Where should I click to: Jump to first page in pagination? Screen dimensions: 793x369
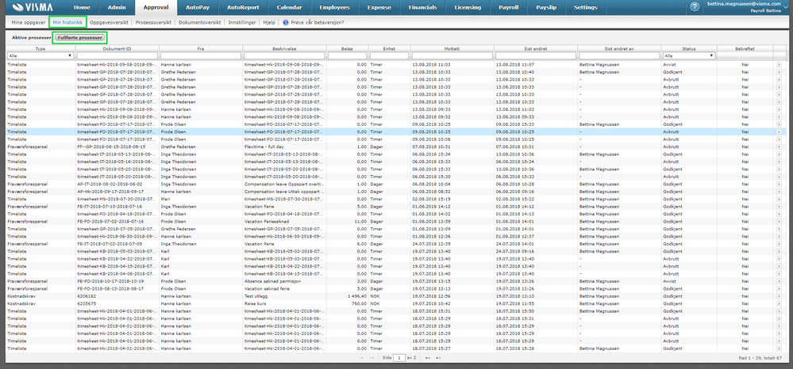362,358
